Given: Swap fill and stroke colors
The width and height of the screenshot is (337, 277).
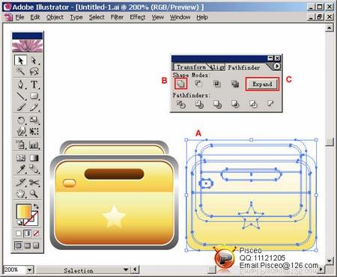Looking at the screenshot, I should [x=36, y=207].
